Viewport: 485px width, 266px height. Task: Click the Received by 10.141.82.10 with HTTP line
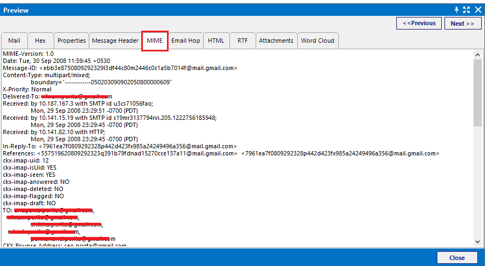pyautogui.click(x=54, y=132)
